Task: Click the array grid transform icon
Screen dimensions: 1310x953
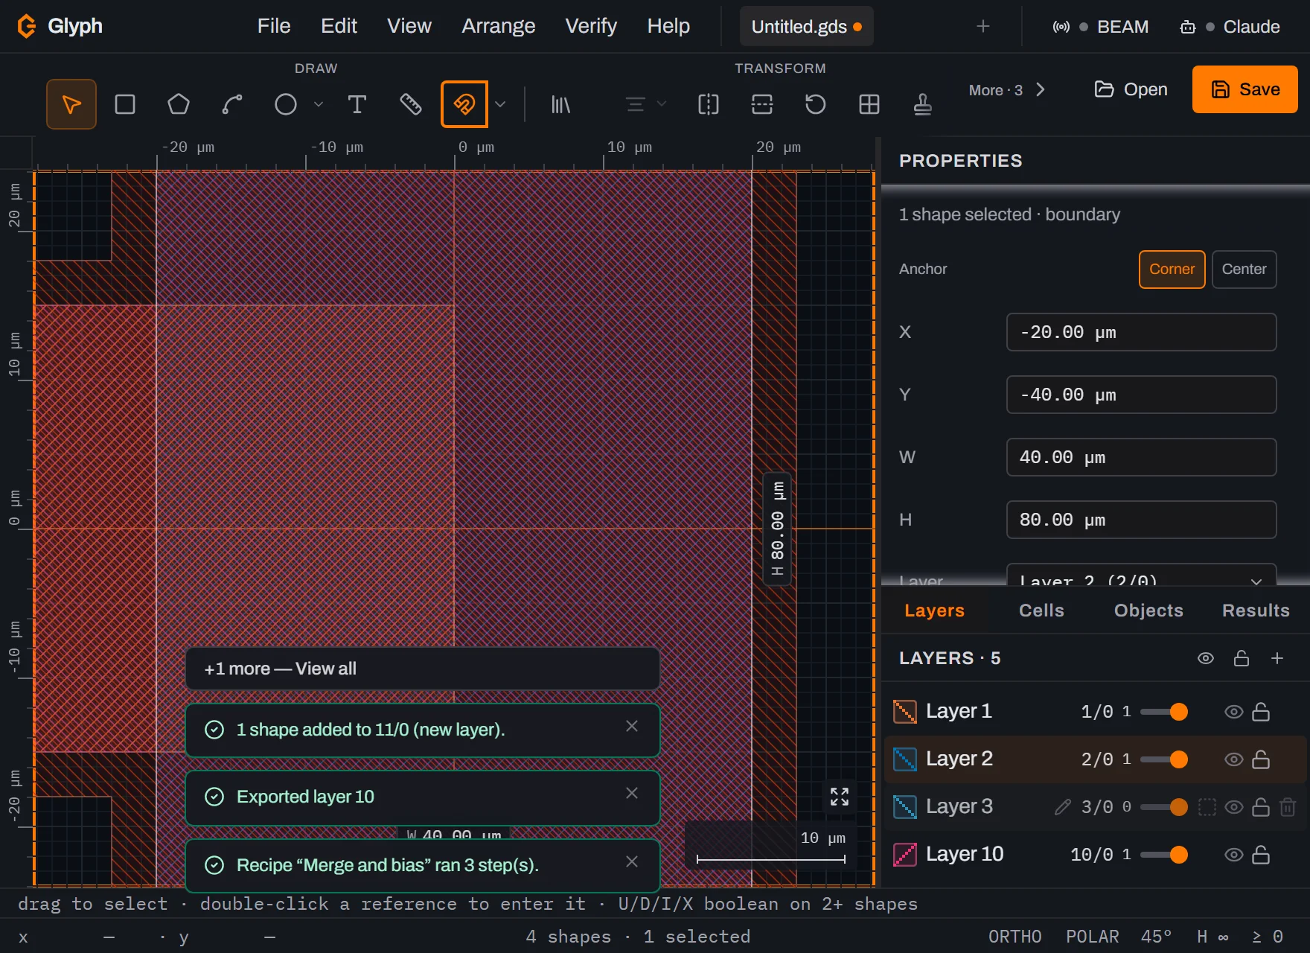Action: tap(869, 104)
